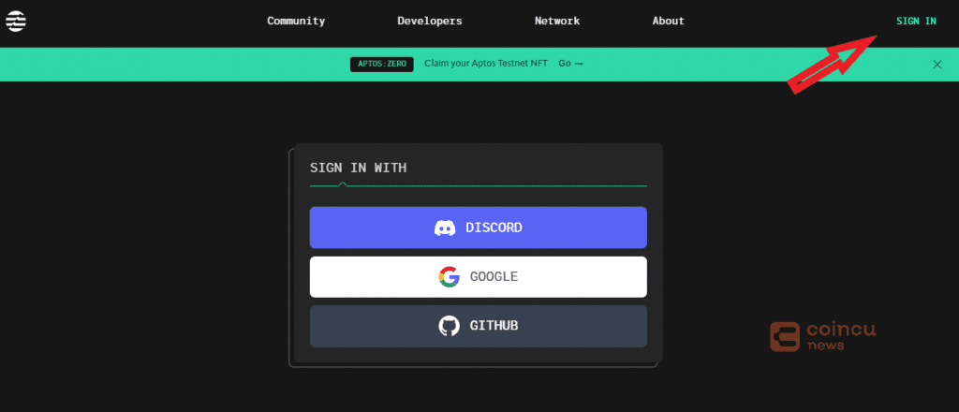
Task: Click the Google logo icon
Action: point(449,277)
